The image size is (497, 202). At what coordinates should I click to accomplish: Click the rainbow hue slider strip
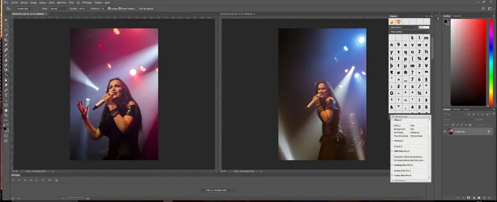(491, 62)
